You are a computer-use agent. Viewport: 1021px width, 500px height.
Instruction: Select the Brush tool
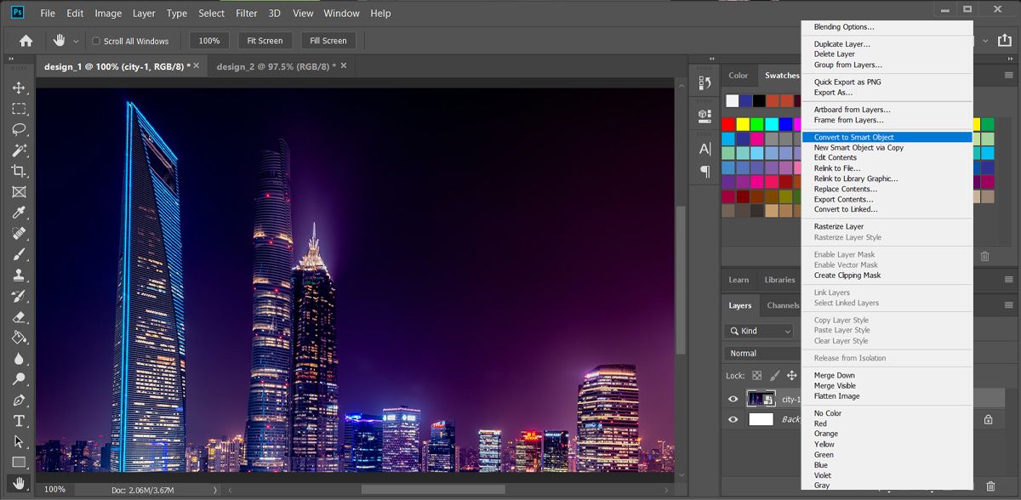click(19, 254)
